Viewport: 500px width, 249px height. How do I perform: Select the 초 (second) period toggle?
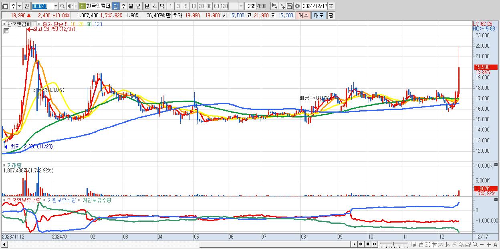click(154, 6)
